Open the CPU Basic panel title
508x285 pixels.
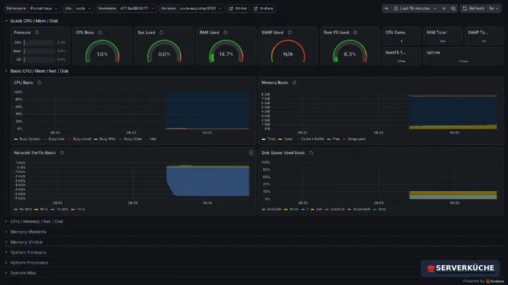click(23, 82)
